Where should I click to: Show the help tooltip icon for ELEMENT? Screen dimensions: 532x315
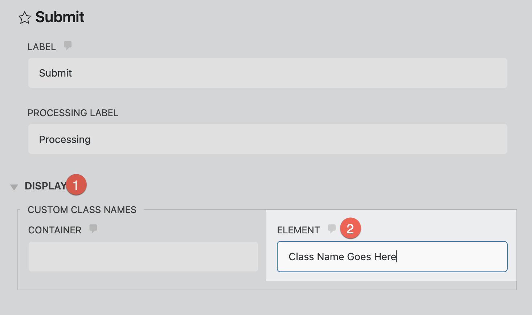(332, 229)
